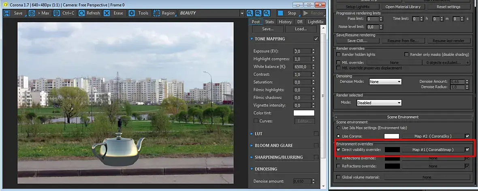Copy the render using Ctrl+C button
Image resolution: width=478 pixels, height=191 pixels.
point(64,13)
